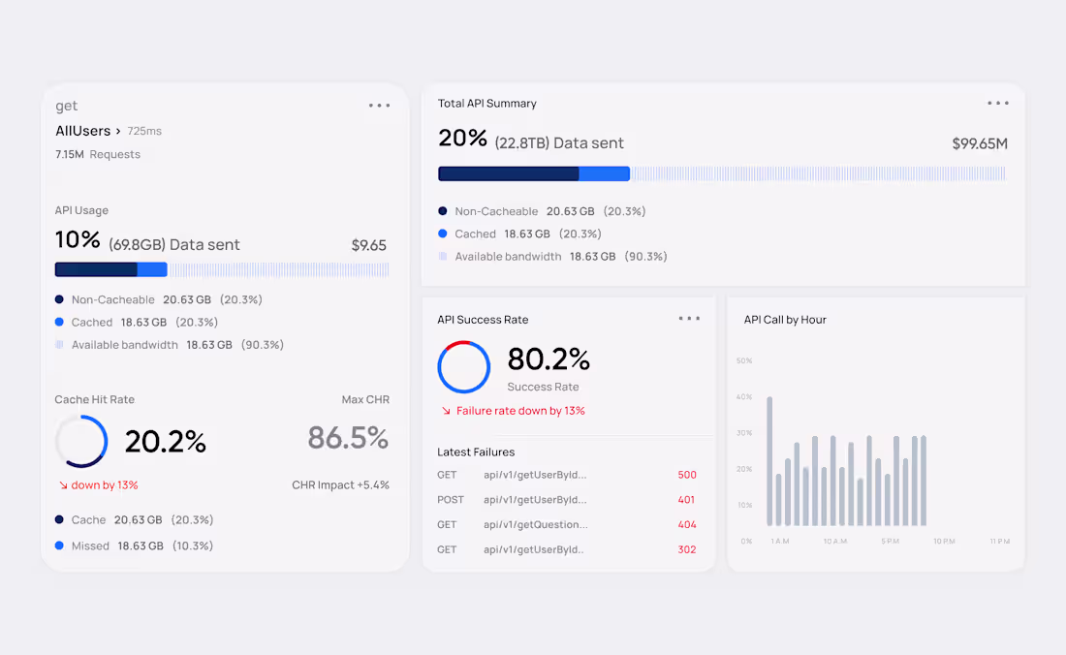
Task: Click the API Usage data sent progress bar
Action: 222,269
